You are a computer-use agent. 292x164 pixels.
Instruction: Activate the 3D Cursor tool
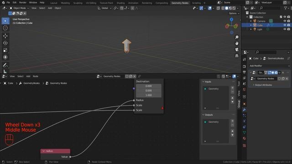(x=5, y=28)
